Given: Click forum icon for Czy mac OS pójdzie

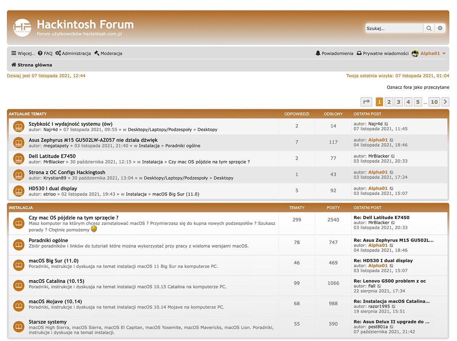Looking at the screenshot, I should [x=19, y=223].
